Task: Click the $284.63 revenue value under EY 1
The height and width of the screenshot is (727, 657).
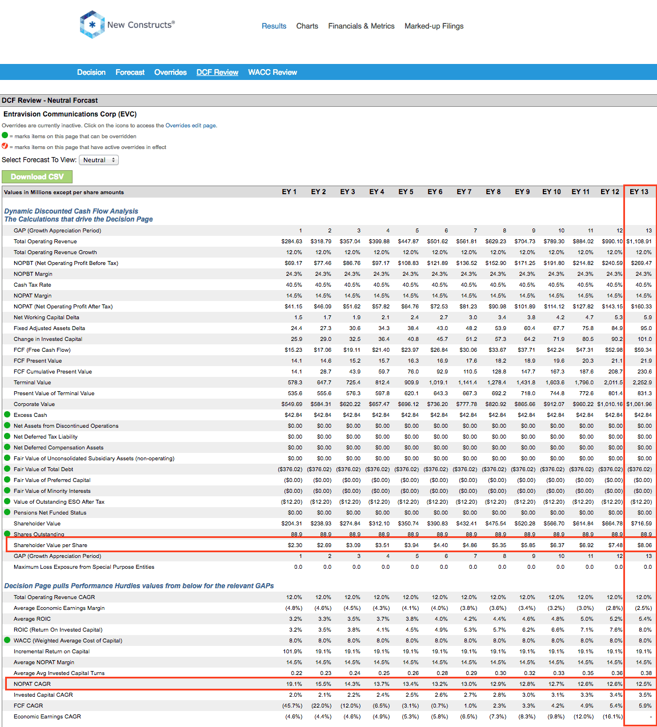Action: click(x=292, y=242)
